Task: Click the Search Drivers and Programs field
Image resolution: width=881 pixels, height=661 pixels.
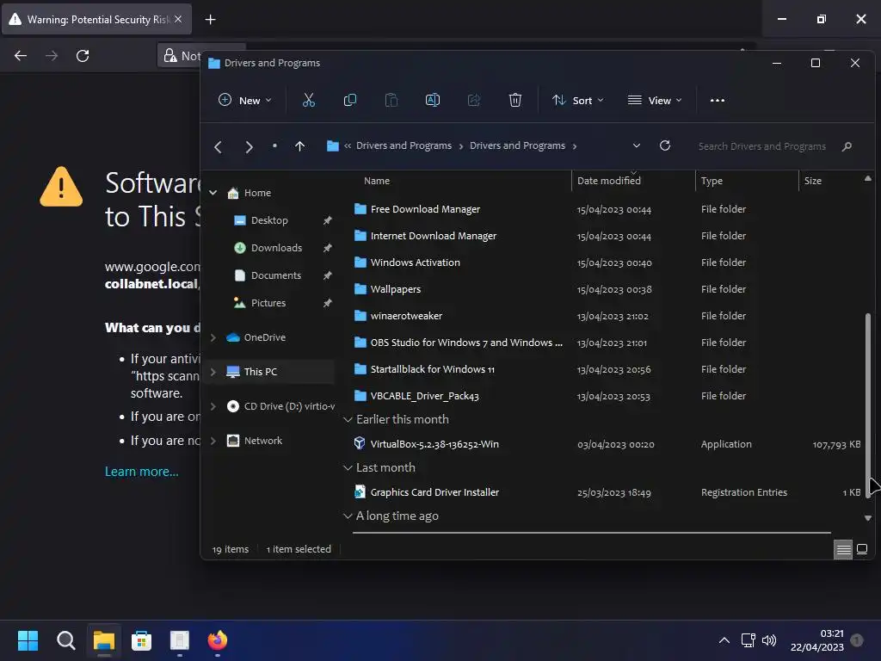Action: (762, 146)
